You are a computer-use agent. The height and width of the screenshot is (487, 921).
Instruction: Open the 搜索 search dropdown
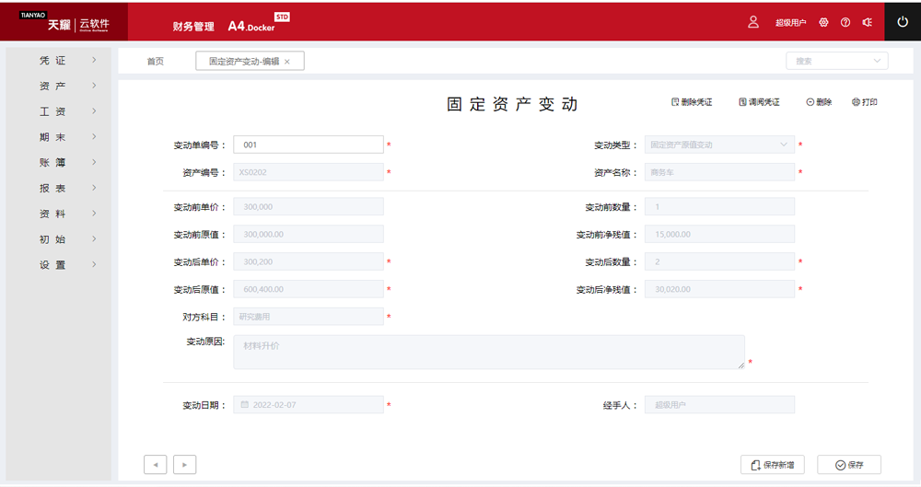[x=836, y=61]
